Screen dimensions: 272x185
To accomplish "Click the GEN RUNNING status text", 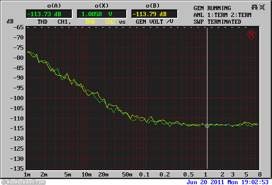I will click(x=212, y=8).
